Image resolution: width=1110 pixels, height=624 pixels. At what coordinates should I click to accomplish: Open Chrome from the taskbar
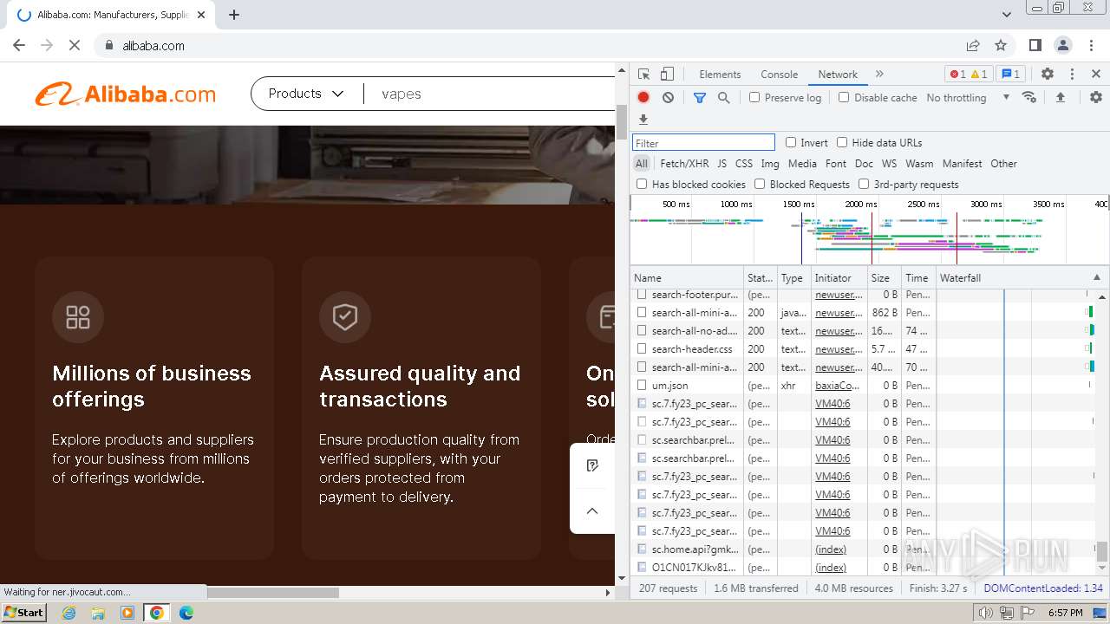click(x=157, y=613)
